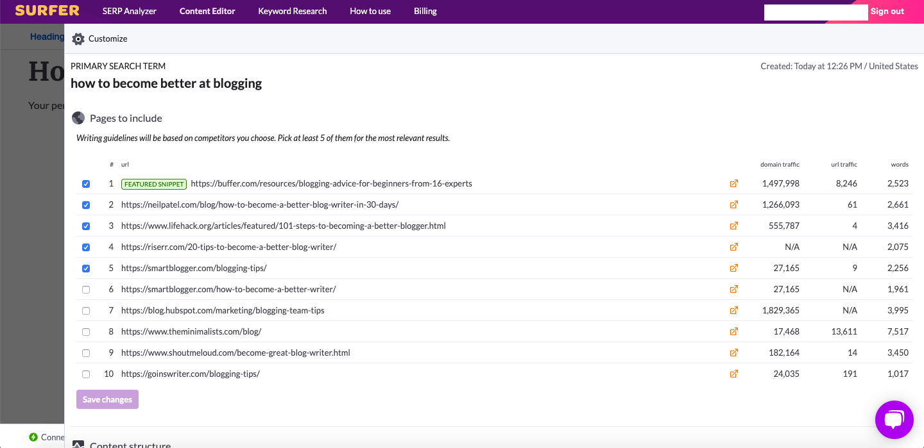Click the globe icon beside Pages to include

click(x=78, y=118)
